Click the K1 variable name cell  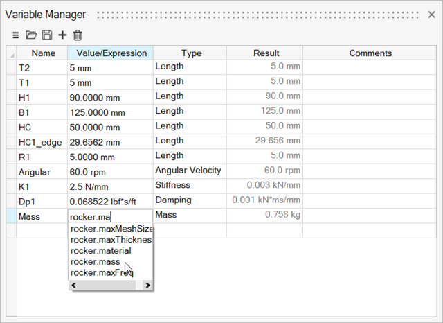click(43, 186)
